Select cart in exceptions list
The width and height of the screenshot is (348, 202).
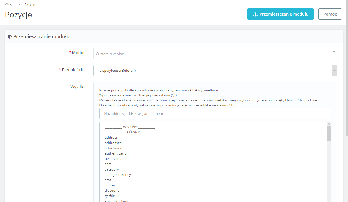(108, 164)
